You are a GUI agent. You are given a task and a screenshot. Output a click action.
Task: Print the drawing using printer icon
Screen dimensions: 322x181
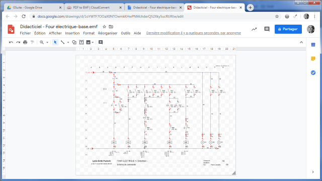(x=25, y=42)
